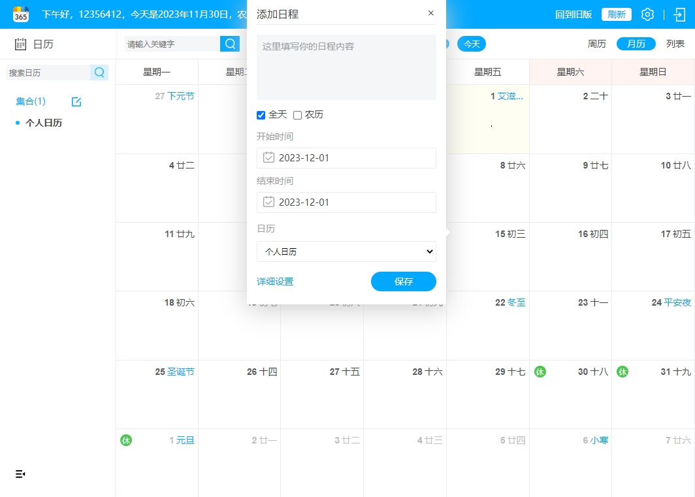Open 详细设置 detailed settings link

tap(275, 281)
